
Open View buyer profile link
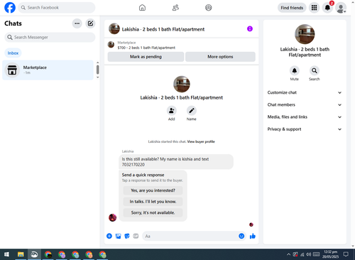click(201, 141)
